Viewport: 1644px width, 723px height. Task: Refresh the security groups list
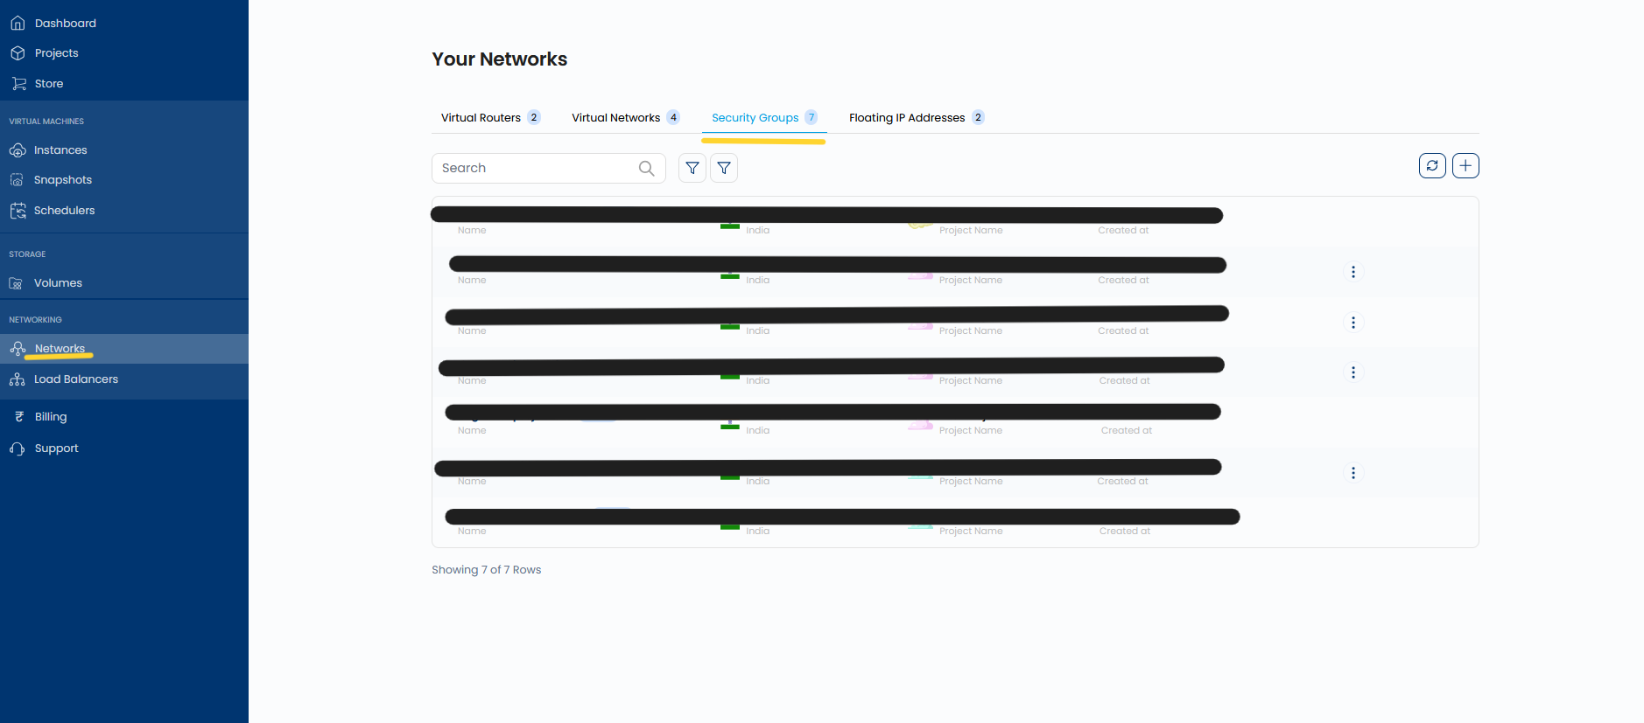[1432, 165]
